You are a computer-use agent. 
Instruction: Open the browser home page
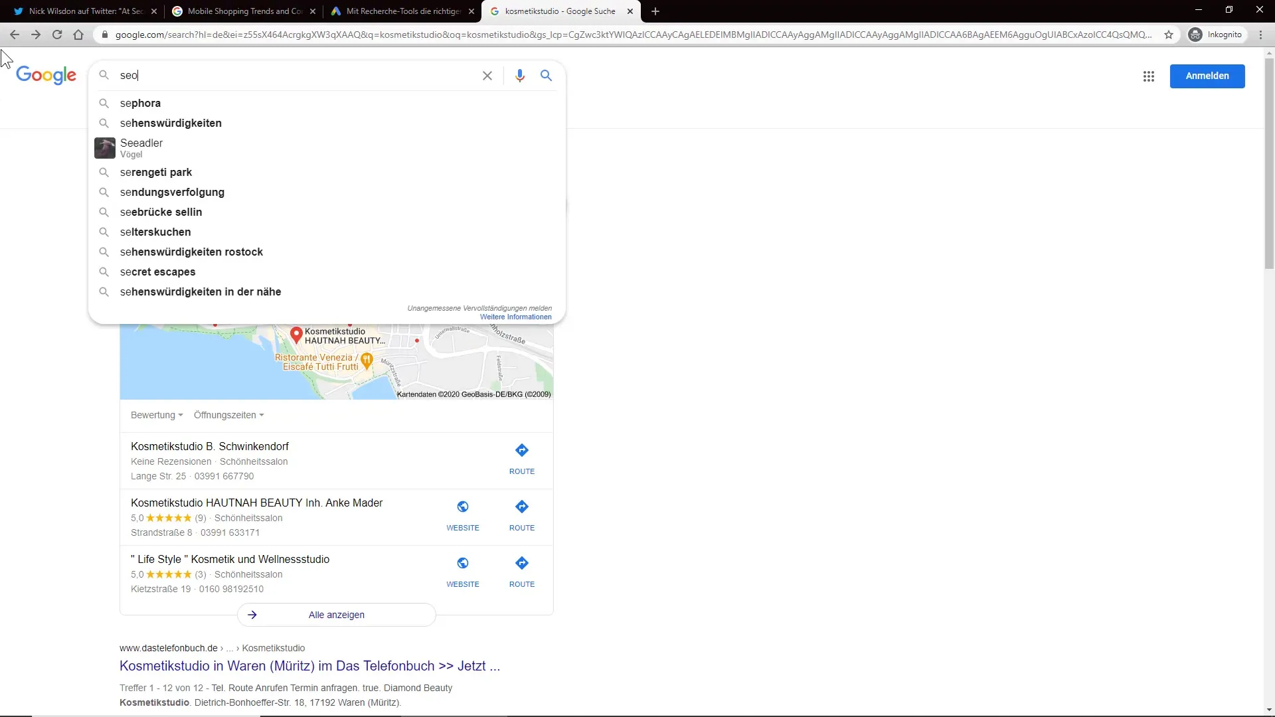coord(78,35)
